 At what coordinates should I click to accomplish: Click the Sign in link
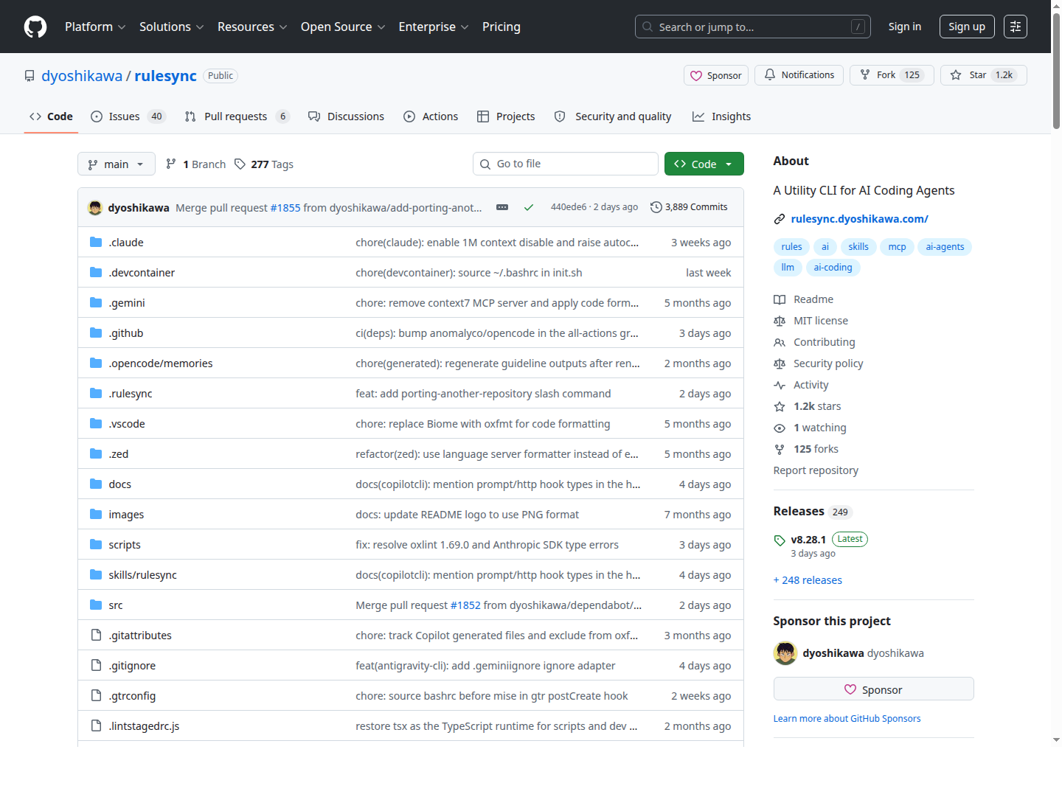(905, 27)
